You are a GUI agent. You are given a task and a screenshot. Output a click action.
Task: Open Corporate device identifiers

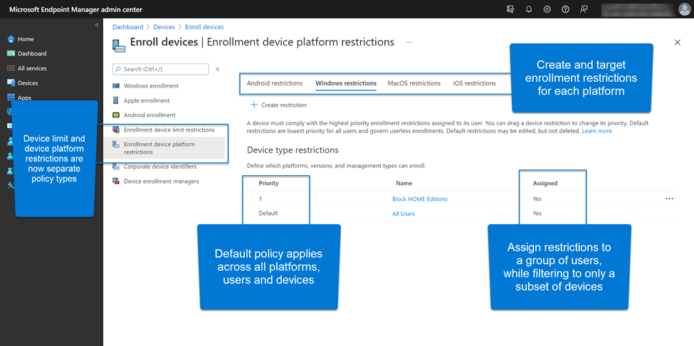point(159,167)
